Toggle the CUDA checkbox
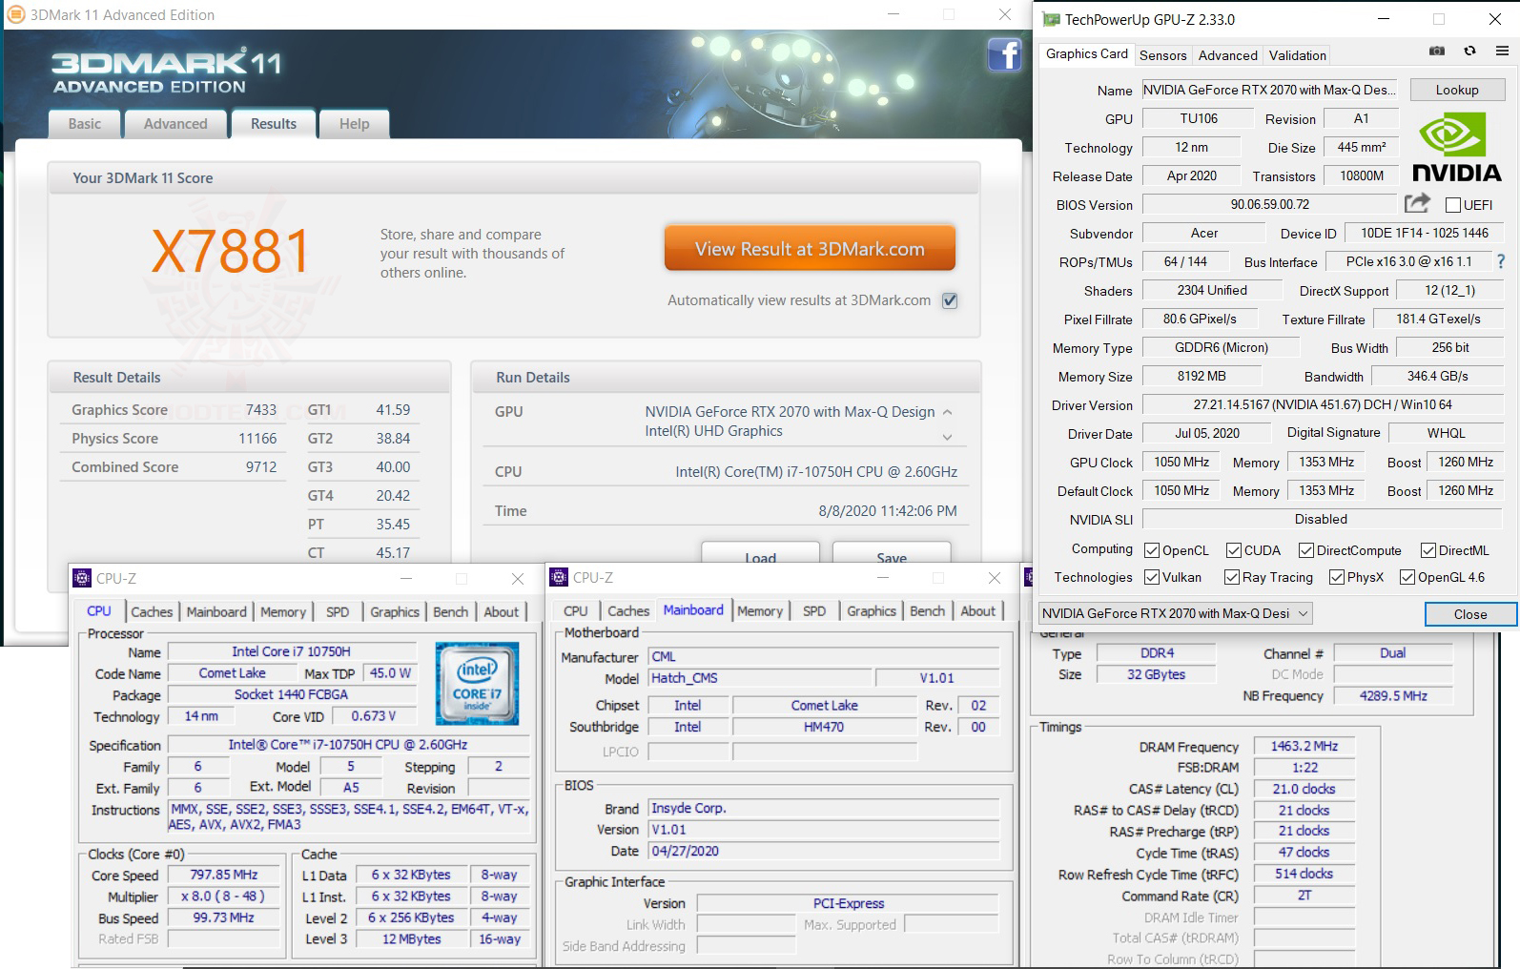This screenshot has width=1520, height=969. pos(1234,550)
